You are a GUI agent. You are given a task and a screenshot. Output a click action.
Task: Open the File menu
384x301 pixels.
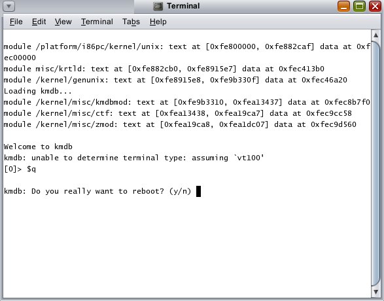pyautogui.click(x=16, y=22)
